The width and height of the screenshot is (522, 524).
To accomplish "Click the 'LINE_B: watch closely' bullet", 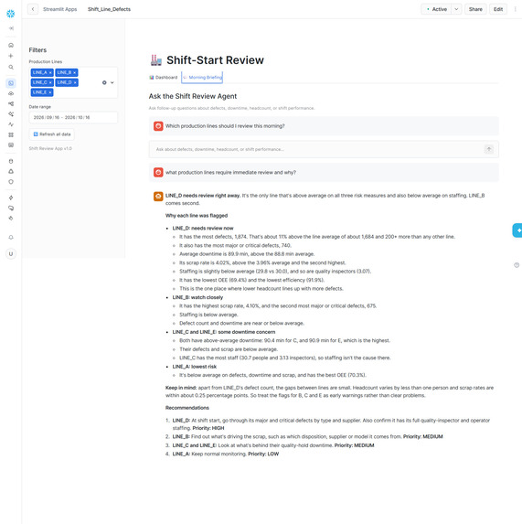I will (197, 297).
